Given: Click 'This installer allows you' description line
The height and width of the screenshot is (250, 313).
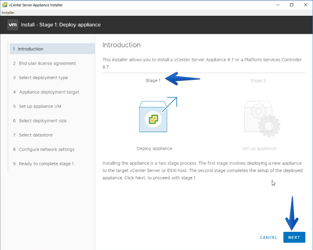Looking at the screenshot, I should click(202, 63).
